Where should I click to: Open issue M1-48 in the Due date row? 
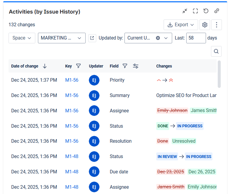[72, 172]
